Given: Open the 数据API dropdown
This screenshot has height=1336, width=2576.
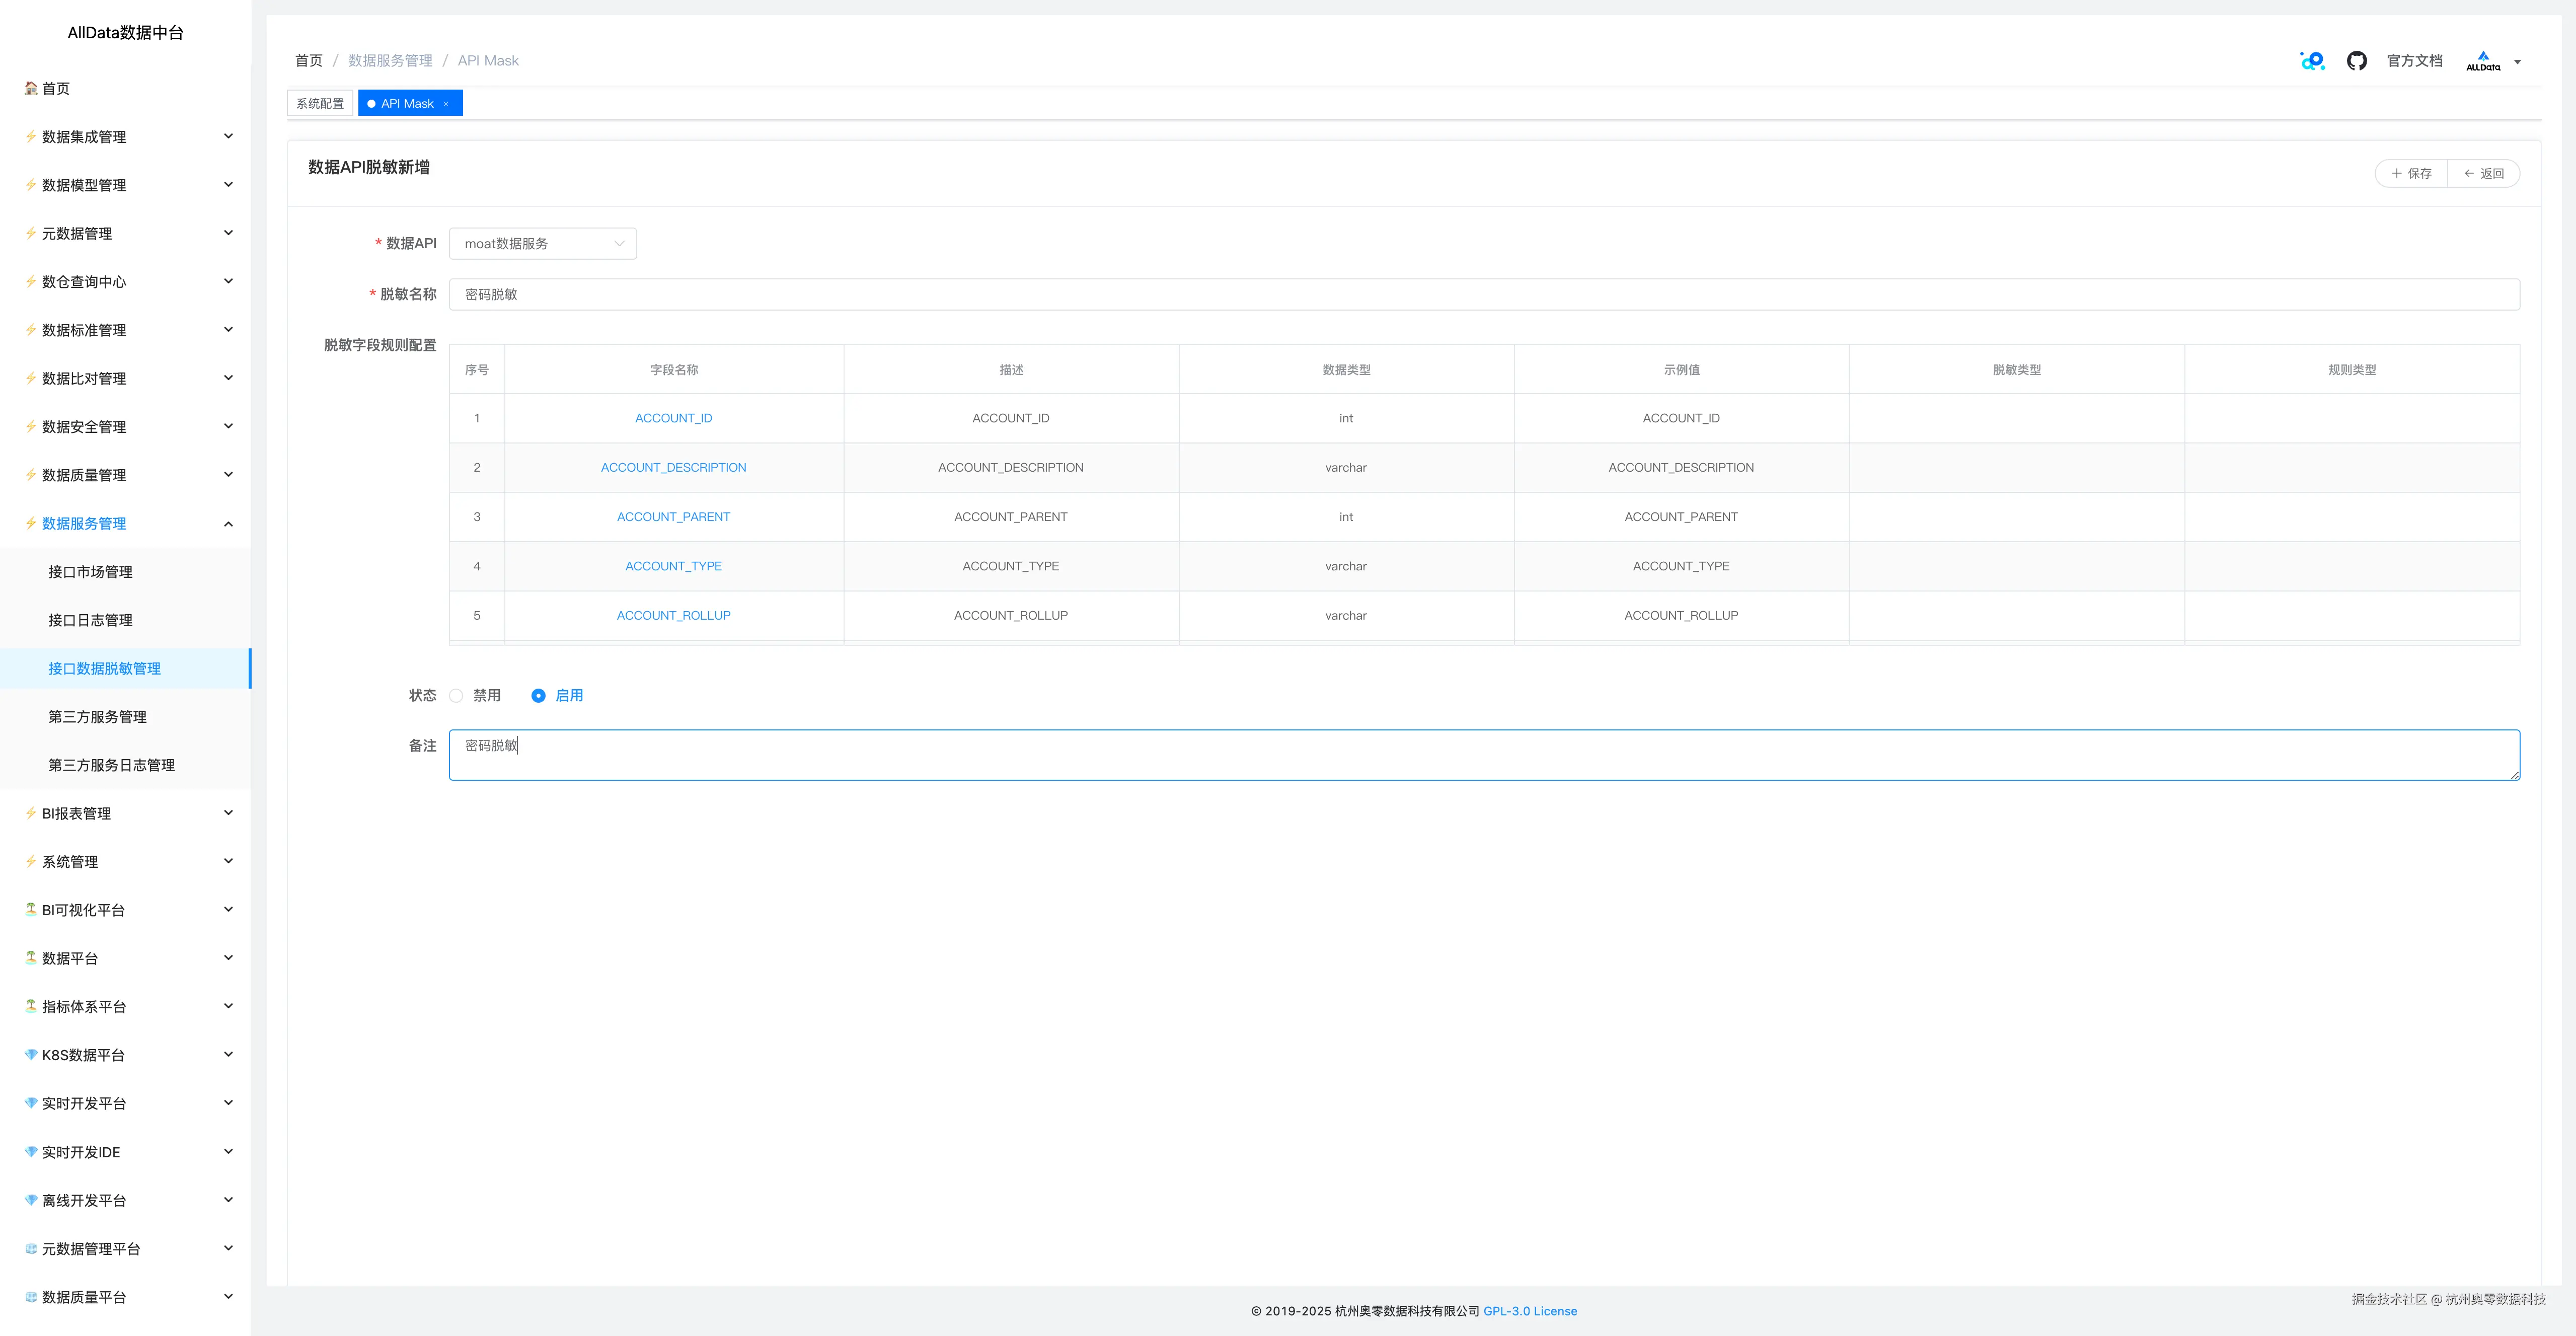Looking at the screenshot, I should click(542, 244).
